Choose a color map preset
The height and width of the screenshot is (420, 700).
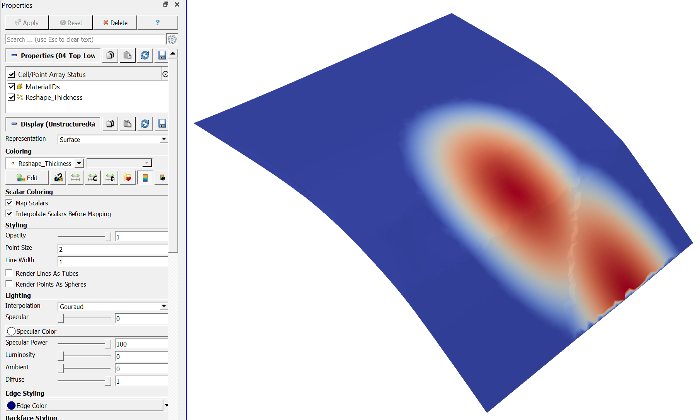pyautogui.click(x=127, y=178)
